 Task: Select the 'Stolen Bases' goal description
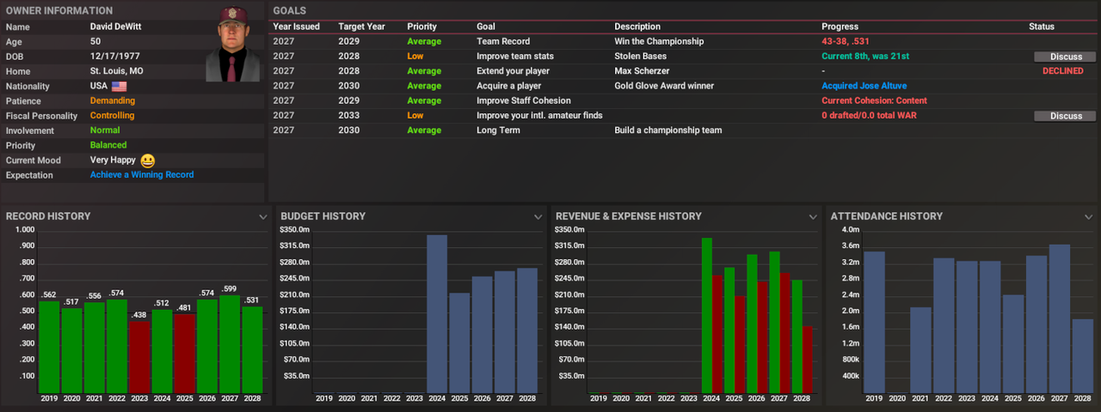pyautogui.click(x=641, y=57)
